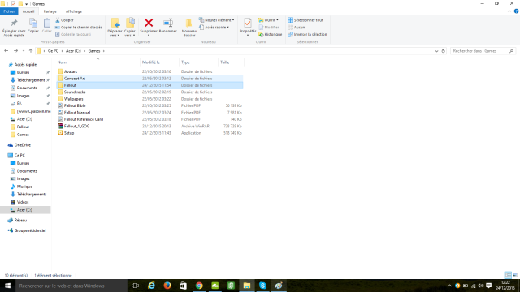
Task: Open Vidéos under Ce PC
Action: (x=23, y=202)
